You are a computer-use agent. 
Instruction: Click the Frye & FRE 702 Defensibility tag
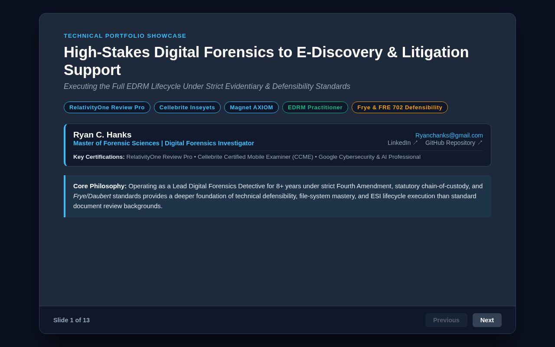click(400, 108)
